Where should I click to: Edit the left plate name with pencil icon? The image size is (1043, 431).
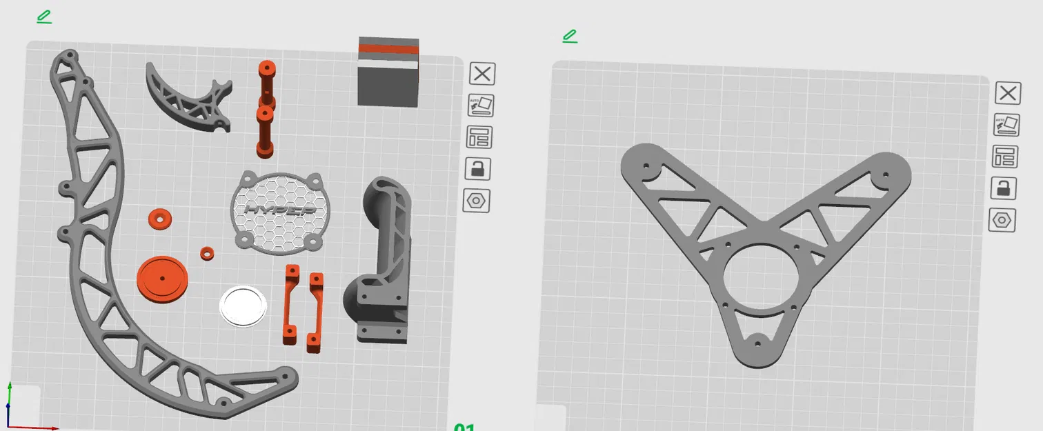point(44,17)
